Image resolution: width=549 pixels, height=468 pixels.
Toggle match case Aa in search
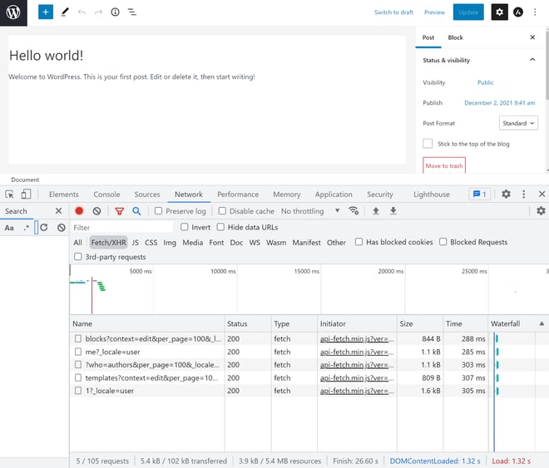coord(9,228)
